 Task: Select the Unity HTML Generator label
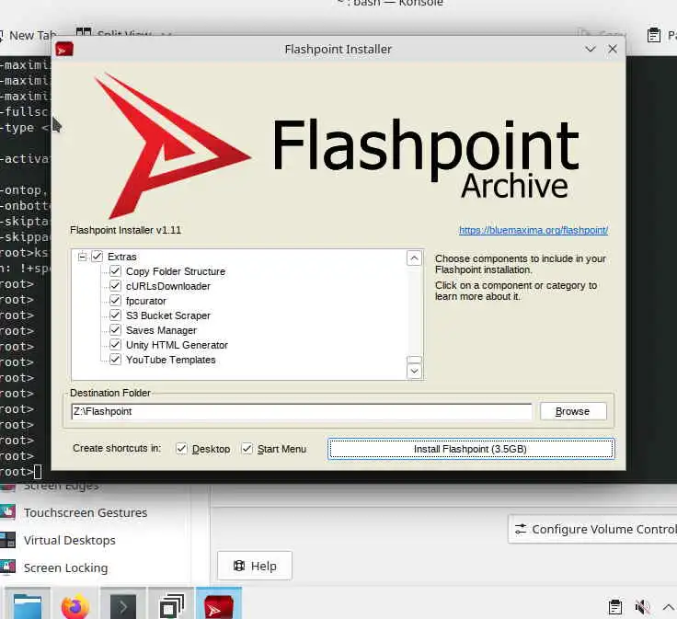click(177, 345)
